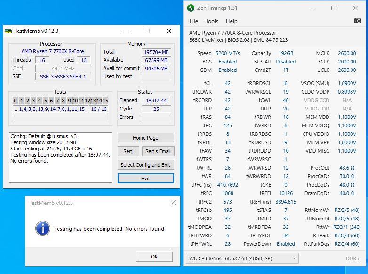368x274 pixels.
Task: Click the SSE instruction set field
Action: point(63,77)
